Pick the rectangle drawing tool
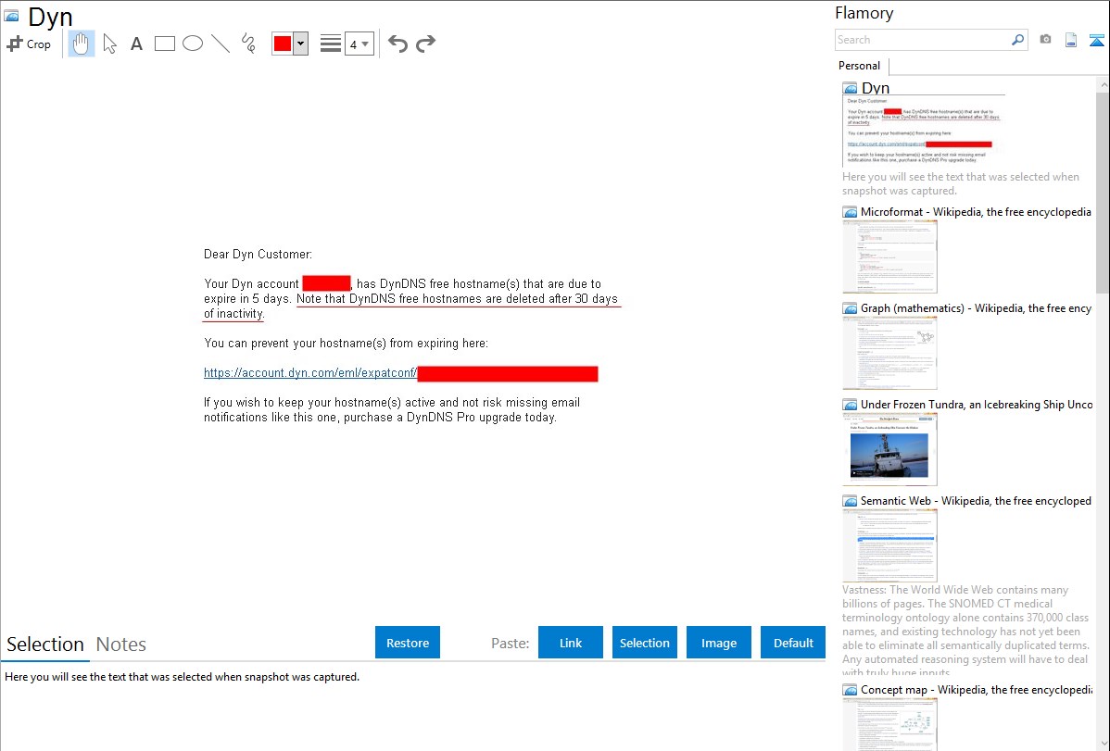1110x751 pixels. coord(165,44)
